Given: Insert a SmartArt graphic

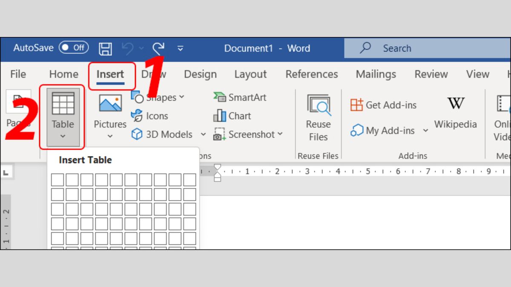Looking at the screenshot, I should click(240, 97).
